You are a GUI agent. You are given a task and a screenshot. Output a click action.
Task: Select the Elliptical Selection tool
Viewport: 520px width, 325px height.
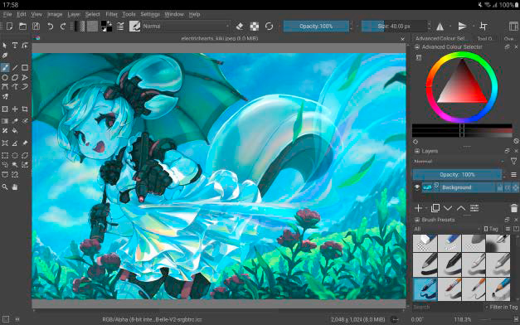point(15,155)
